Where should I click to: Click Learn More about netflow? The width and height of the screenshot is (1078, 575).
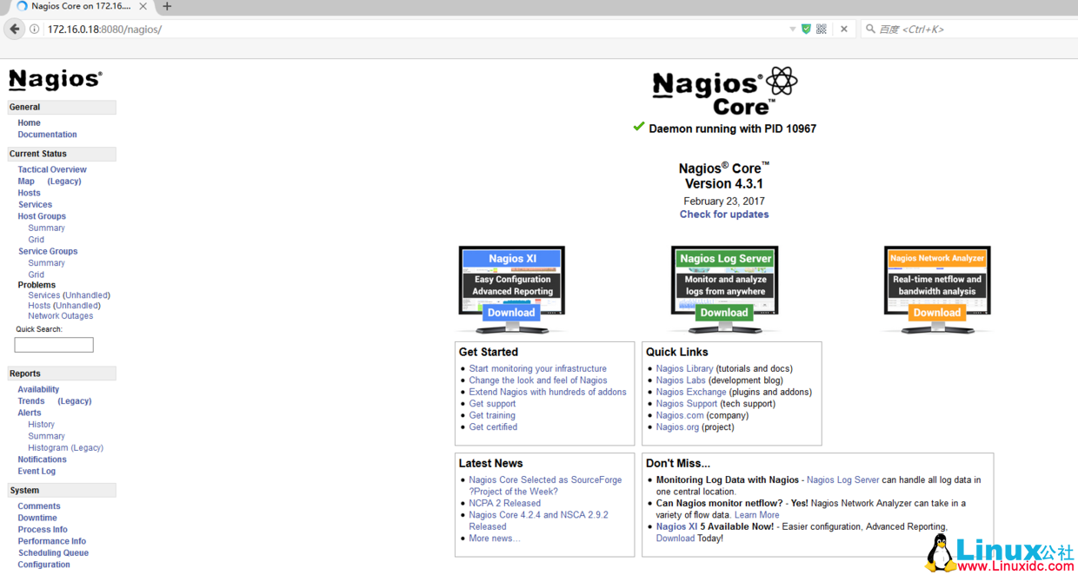pyautogui.click(x=756, y=515)
